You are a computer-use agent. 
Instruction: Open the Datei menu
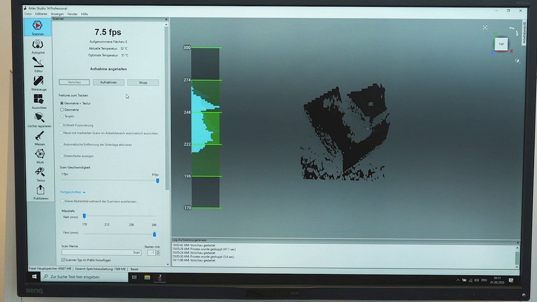[x=28, y=14]
